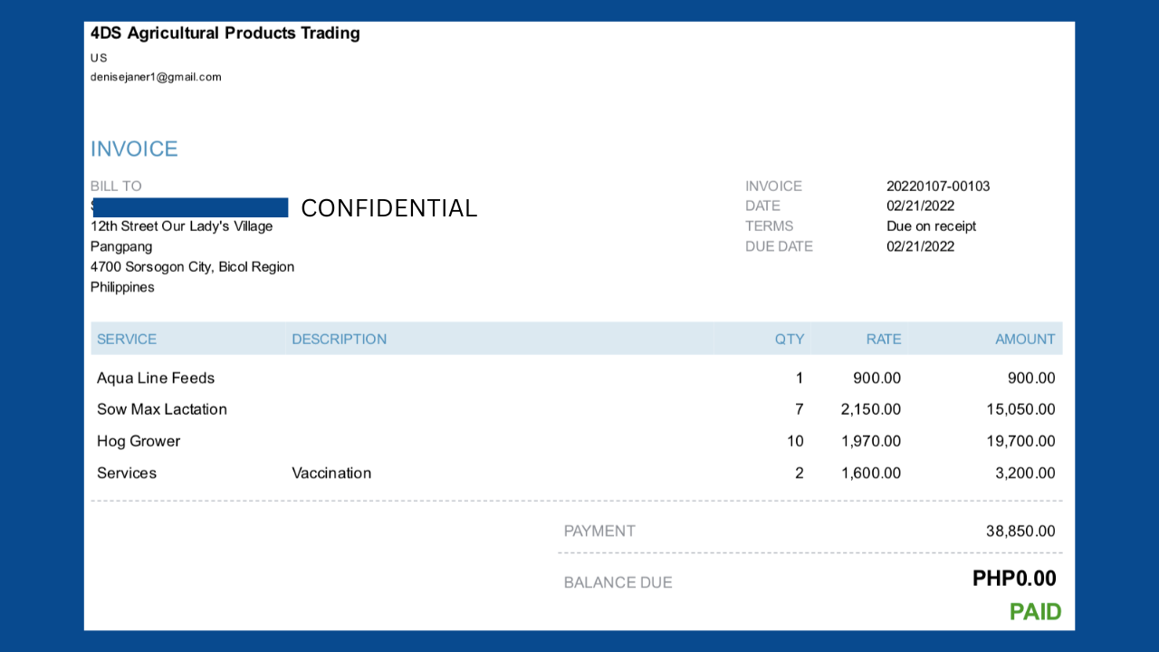Select the email denisejaner1@gmail.com

pyautogui.click(x=156, y=77)
